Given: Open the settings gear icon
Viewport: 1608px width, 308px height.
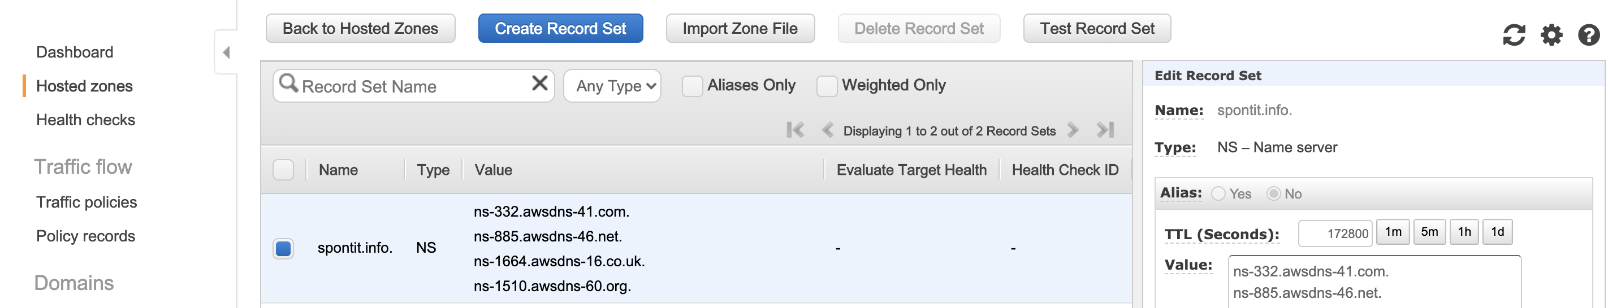Looking at the screenshot, I should click(x=1551, y=35).
